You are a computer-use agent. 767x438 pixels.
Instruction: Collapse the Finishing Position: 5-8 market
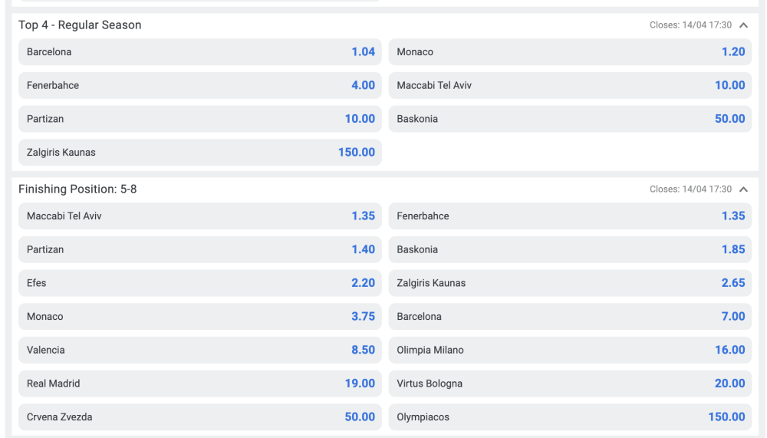click(x=743, y=189)
